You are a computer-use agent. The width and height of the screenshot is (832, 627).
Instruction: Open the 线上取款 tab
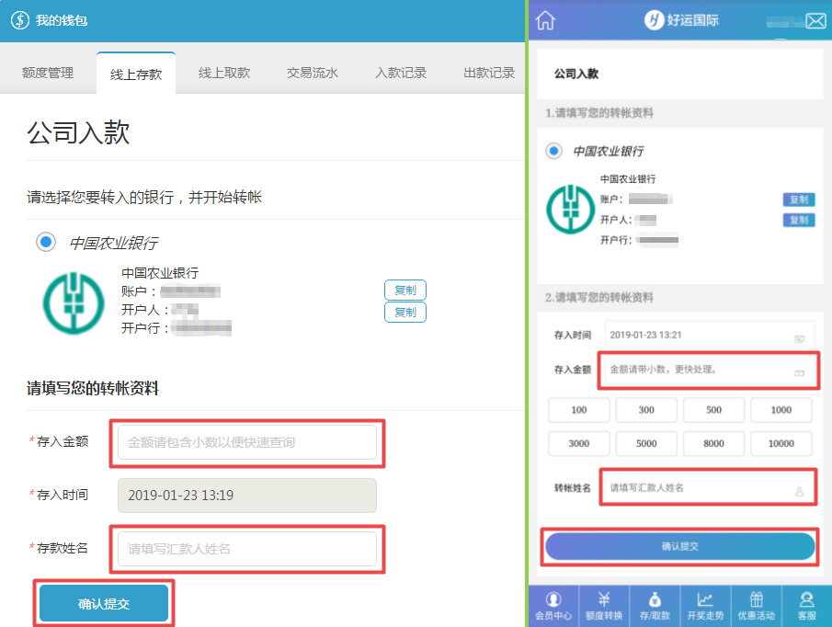224,74
